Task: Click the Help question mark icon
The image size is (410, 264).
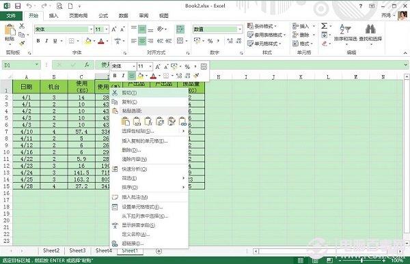Action: (361, 5)
